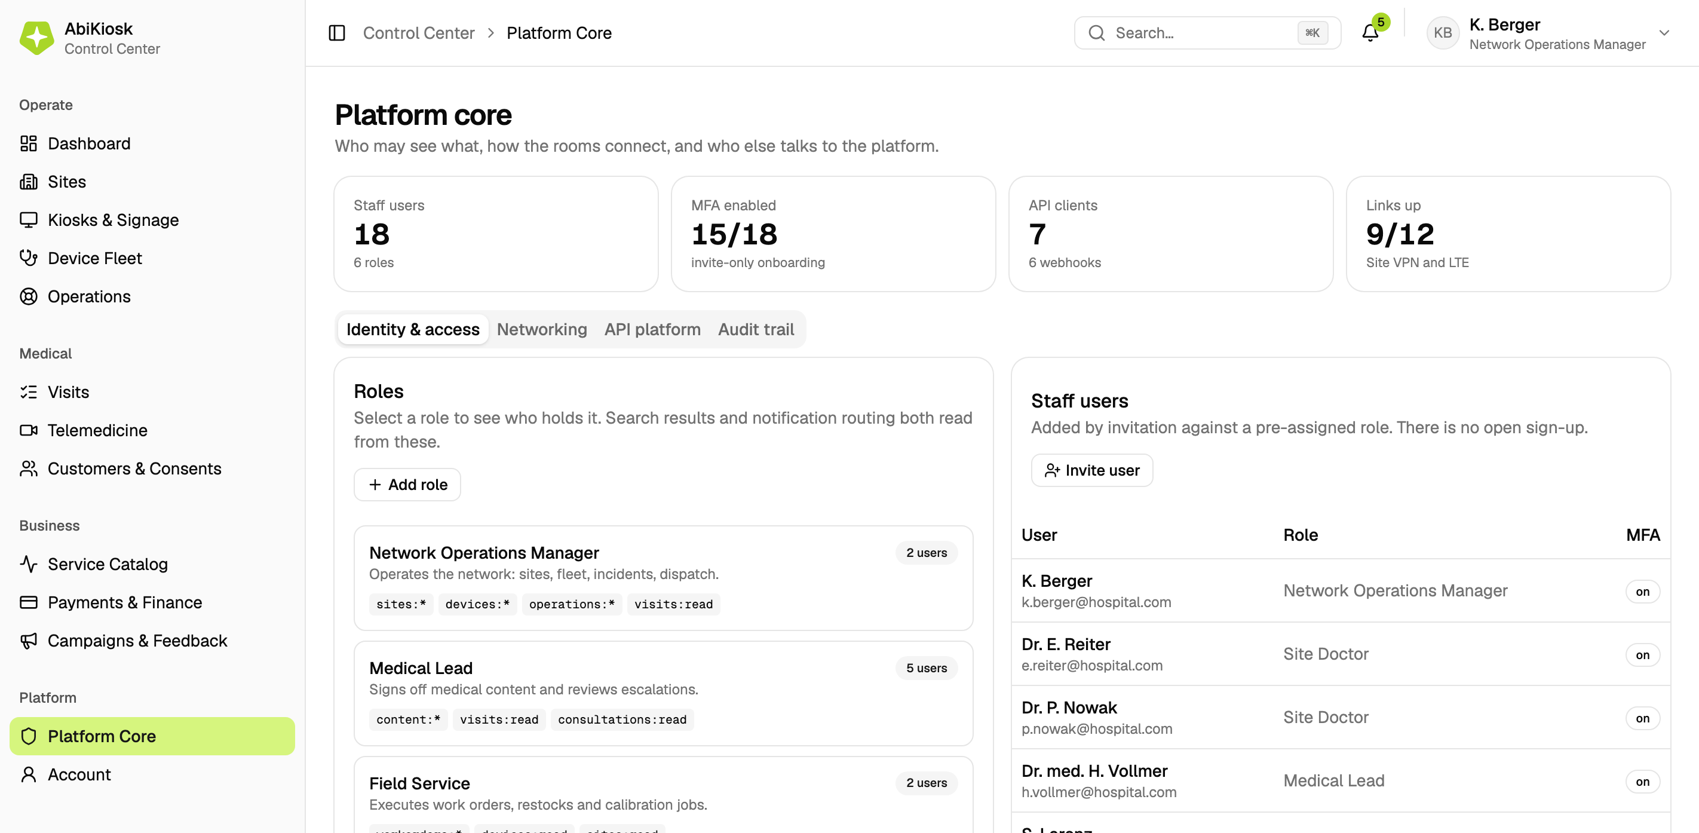The width and height of the screenshot is (1699, 833).
Task: Switch to the API platform tab
Action: click(652, 329)
